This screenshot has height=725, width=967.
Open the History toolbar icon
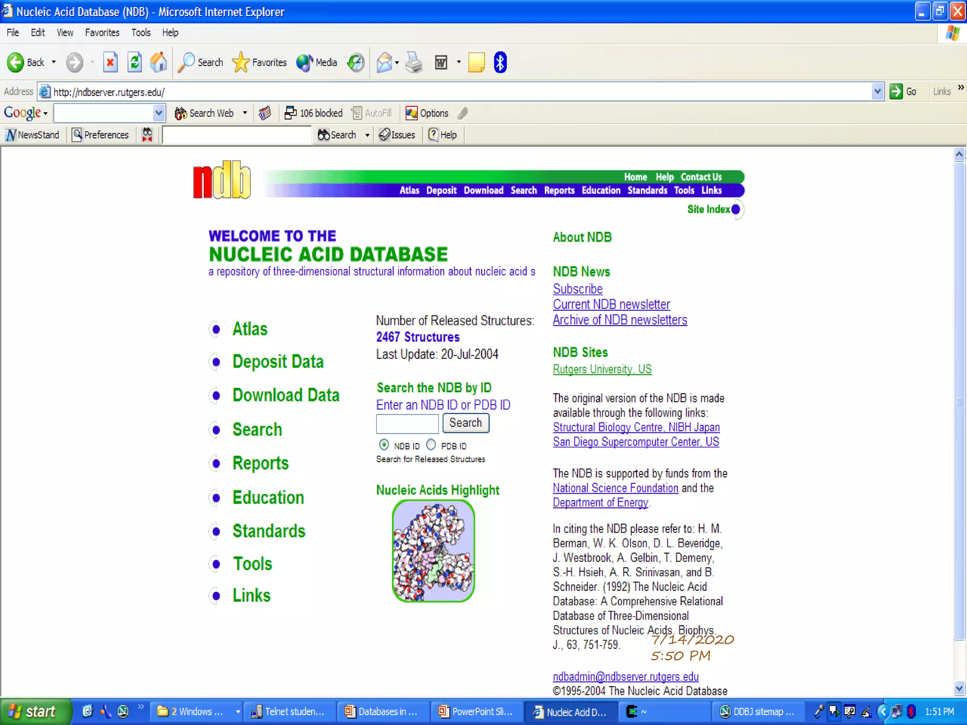click(x=356, y=62)
